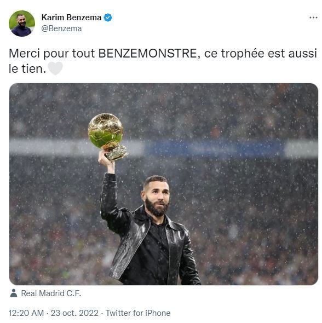The image size is (322, 323).
Task: Click the blurred blue banner in the photo
Action: point(214,148)
